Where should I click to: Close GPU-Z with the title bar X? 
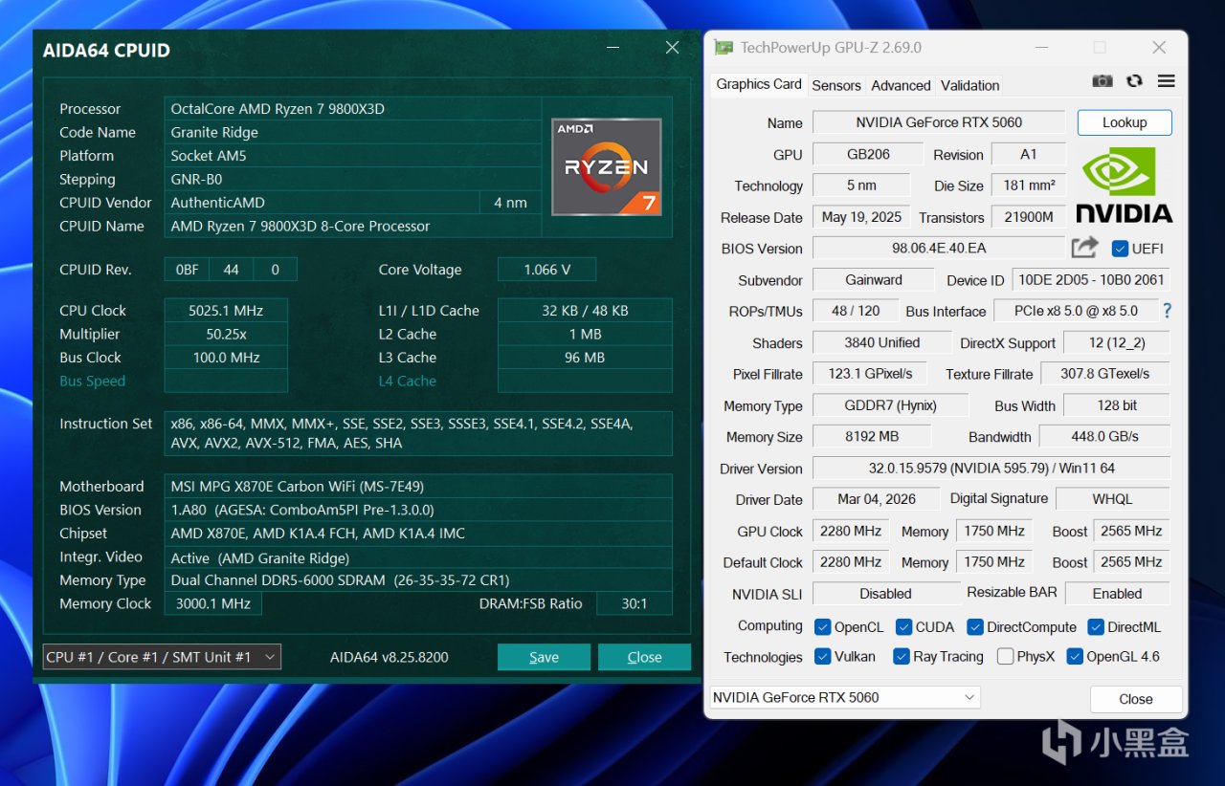(x=1159, y=47)
